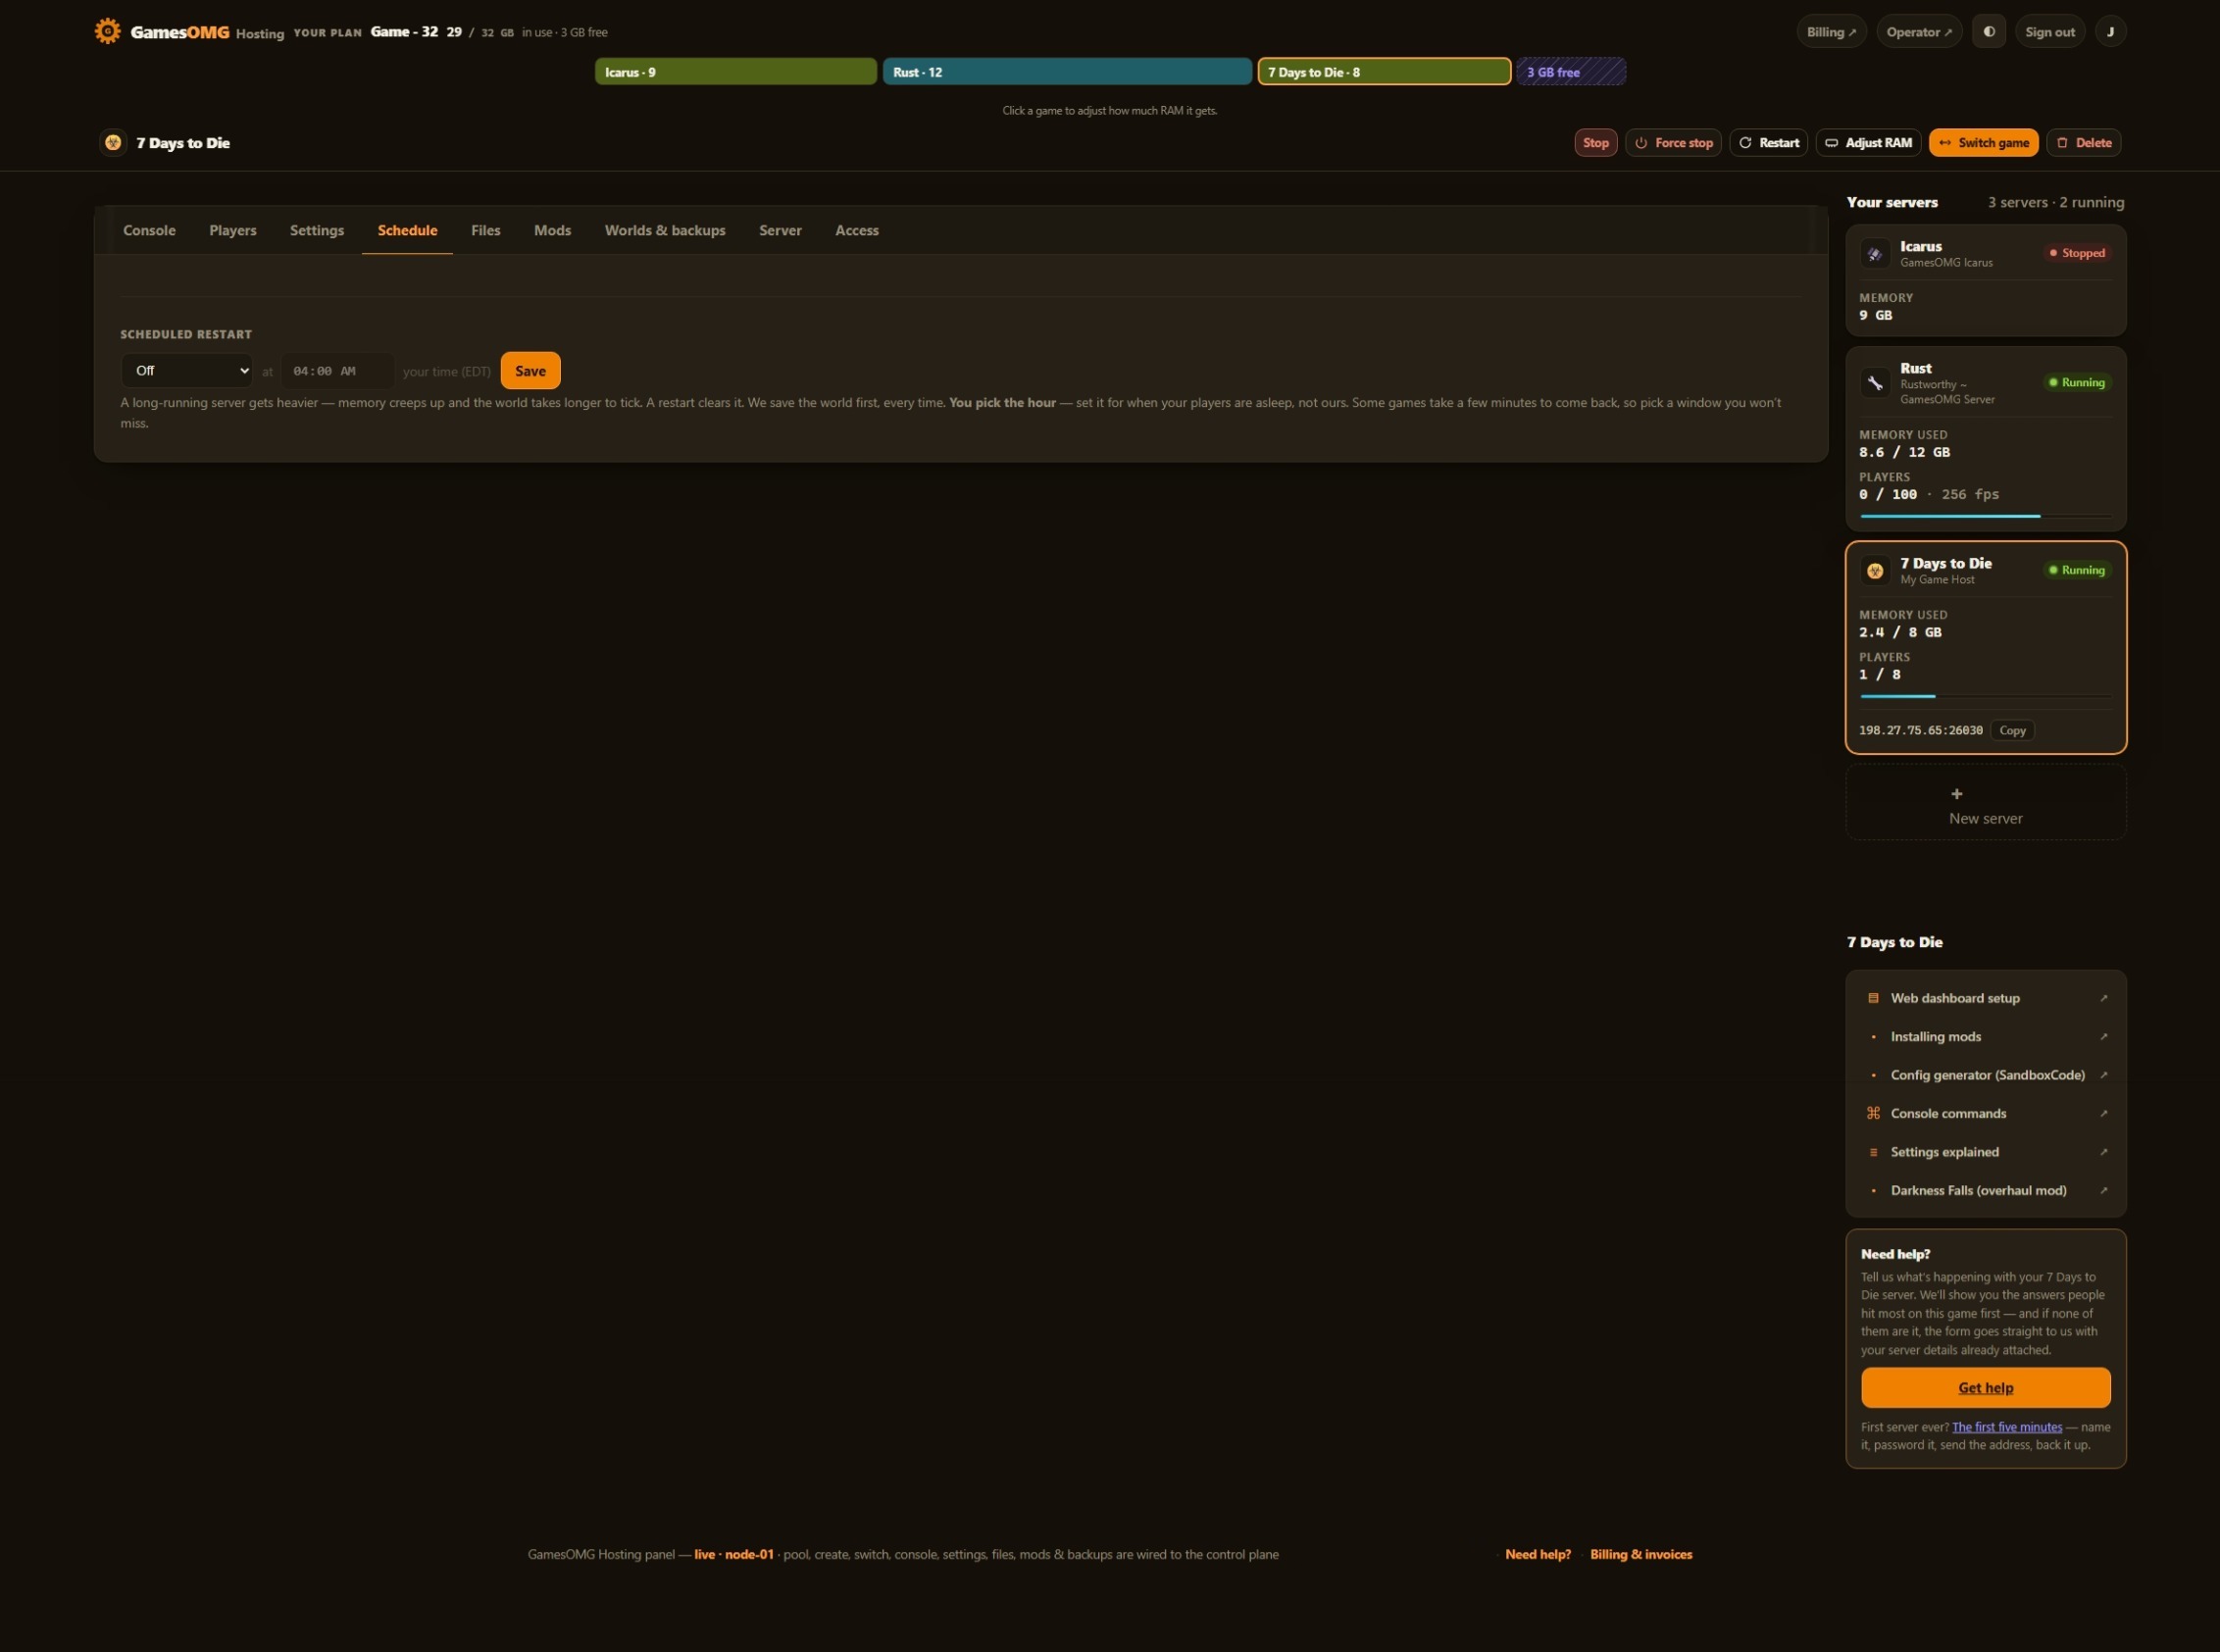
Task: Open Billing & invoices footer link
Action: click(1640, 1554)
